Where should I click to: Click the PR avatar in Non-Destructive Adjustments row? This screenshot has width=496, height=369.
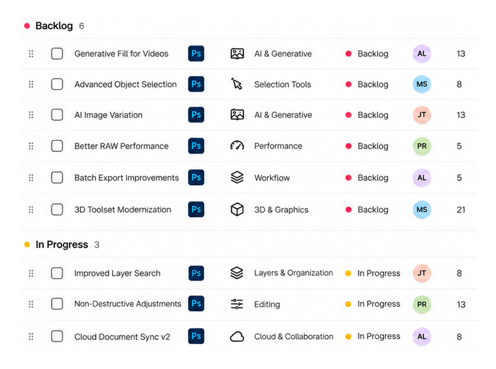[x=422, y=304]
